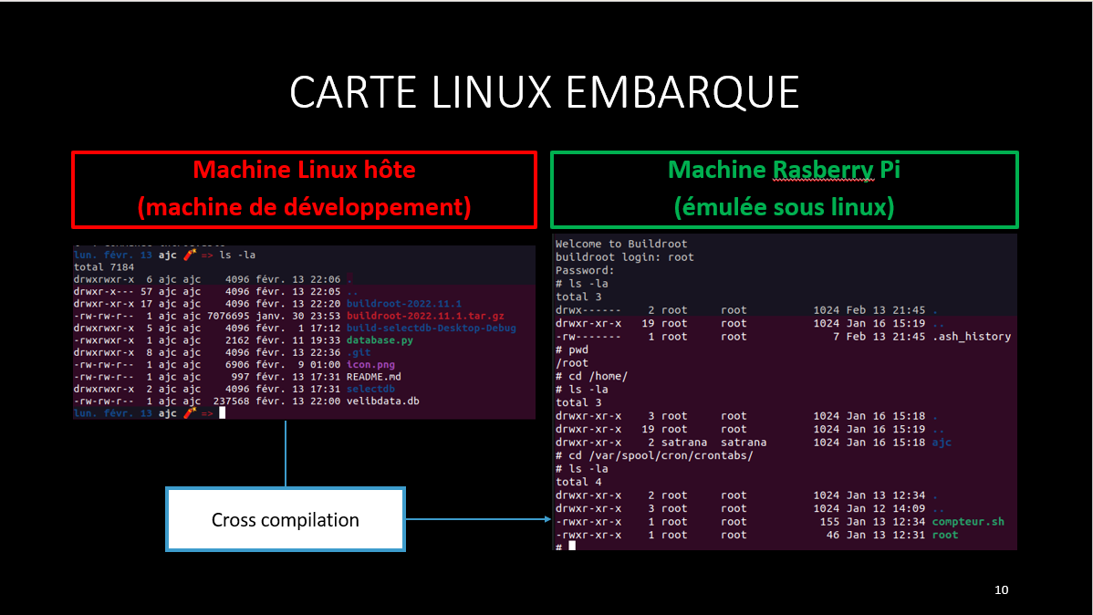Click the text machine de développement

click(304, 207)
